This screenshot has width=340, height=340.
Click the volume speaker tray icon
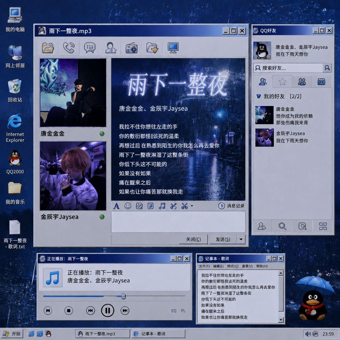[x=308, y=334]
